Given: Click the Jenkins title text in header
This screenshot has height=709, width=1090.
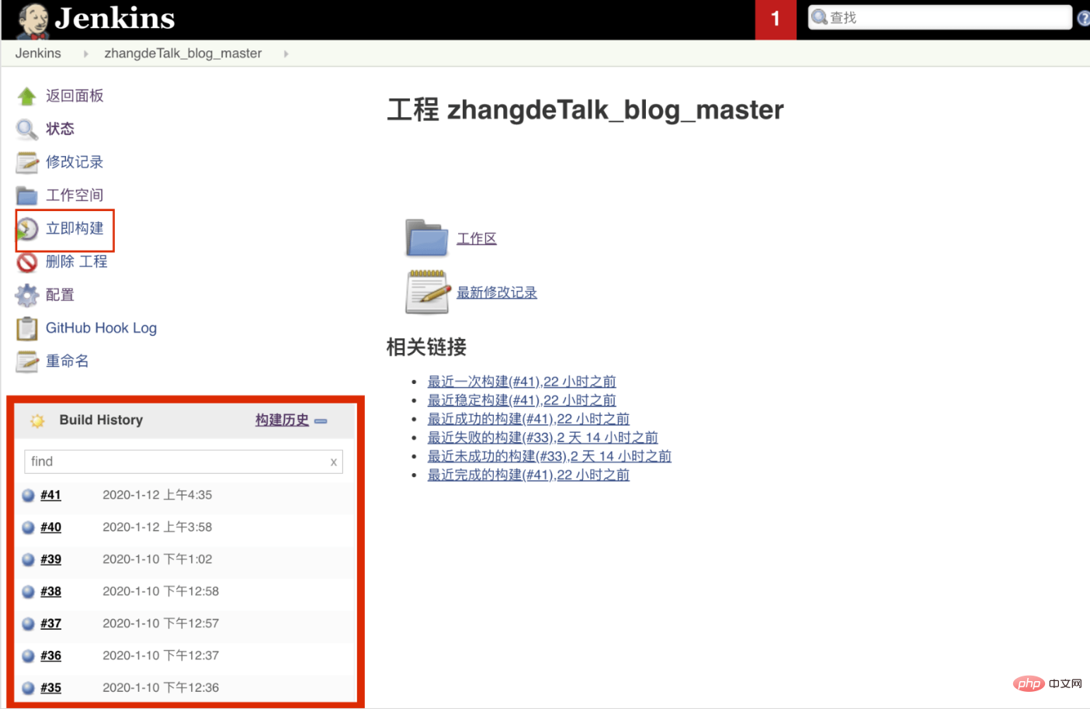Looking at the screenshot, I should click(115, 18).
